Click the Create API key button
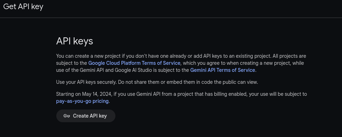The image size is (342, 137). tap(86, 116)
